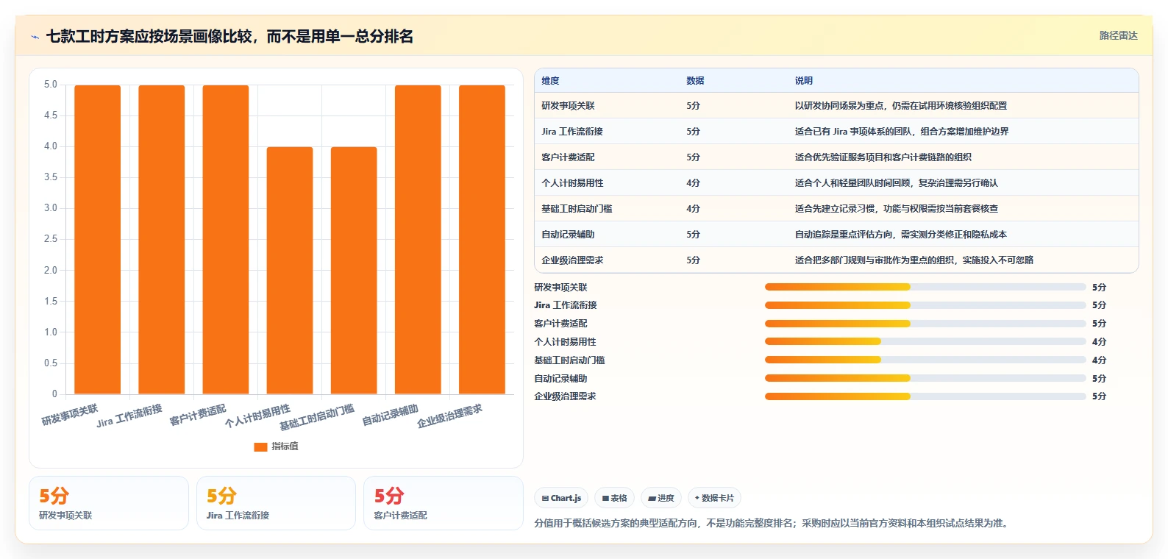
Task: Click the 2.5 y-axis label
Action: (x=50, y=239)
